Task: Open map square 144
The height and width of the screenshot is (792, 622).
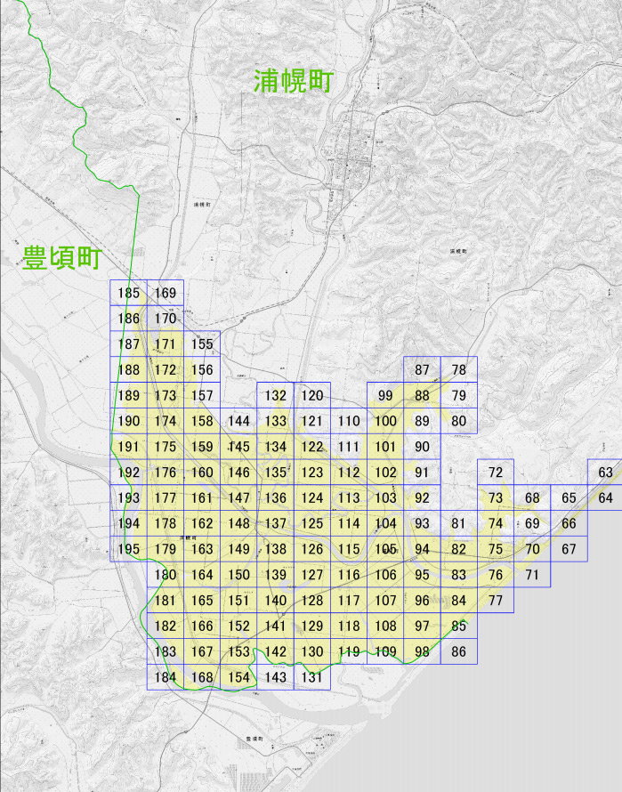Action: click(238, 421)
